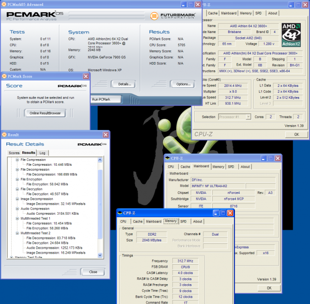
Task: Click the CAS# Latency 4.0 clocks field
Action: coord(185,273)
